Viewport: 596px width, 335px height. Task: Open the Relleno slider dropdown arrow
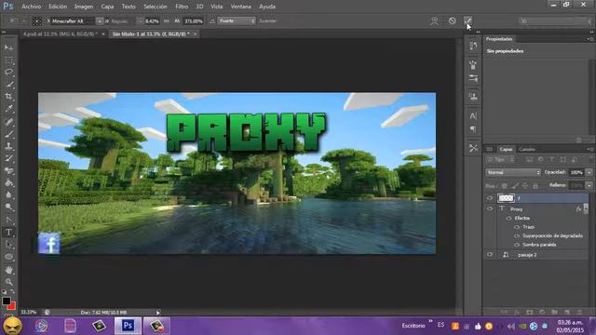(x=589, y=185)
